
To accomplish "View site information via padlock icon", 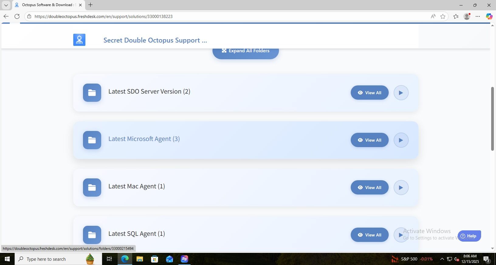I will tap(29, 16).
